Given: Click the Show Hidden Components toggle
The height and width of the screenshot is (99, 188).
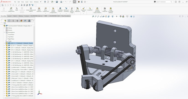Looking at the screenshot, I should [53, 10].
